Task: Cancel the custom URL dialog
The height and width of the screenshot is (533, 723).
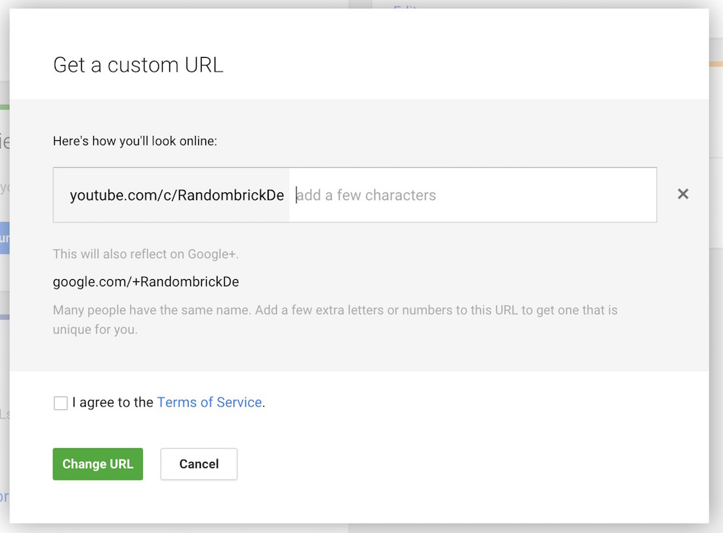Action: pos(199,464)
